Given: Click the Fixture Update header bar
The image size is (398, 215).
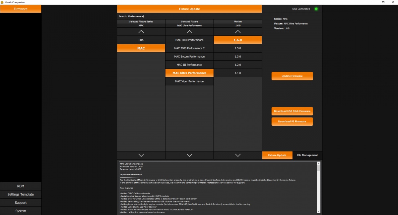Looking at the screenshot, I should click(x=189, y=9).
